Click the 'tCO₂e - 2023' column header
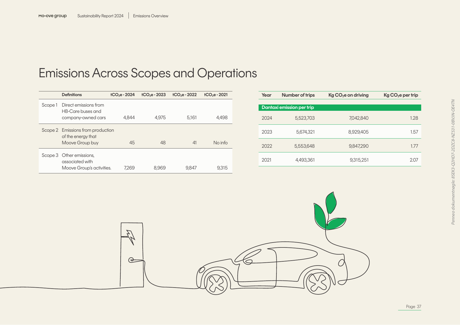Screen dimensions: 460x325 click(x=153, y=95)
